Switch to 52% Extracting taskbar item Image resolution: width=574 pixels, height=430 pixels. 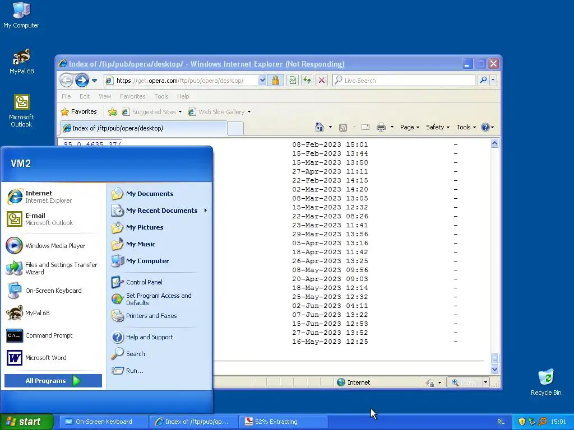point(283,422)
